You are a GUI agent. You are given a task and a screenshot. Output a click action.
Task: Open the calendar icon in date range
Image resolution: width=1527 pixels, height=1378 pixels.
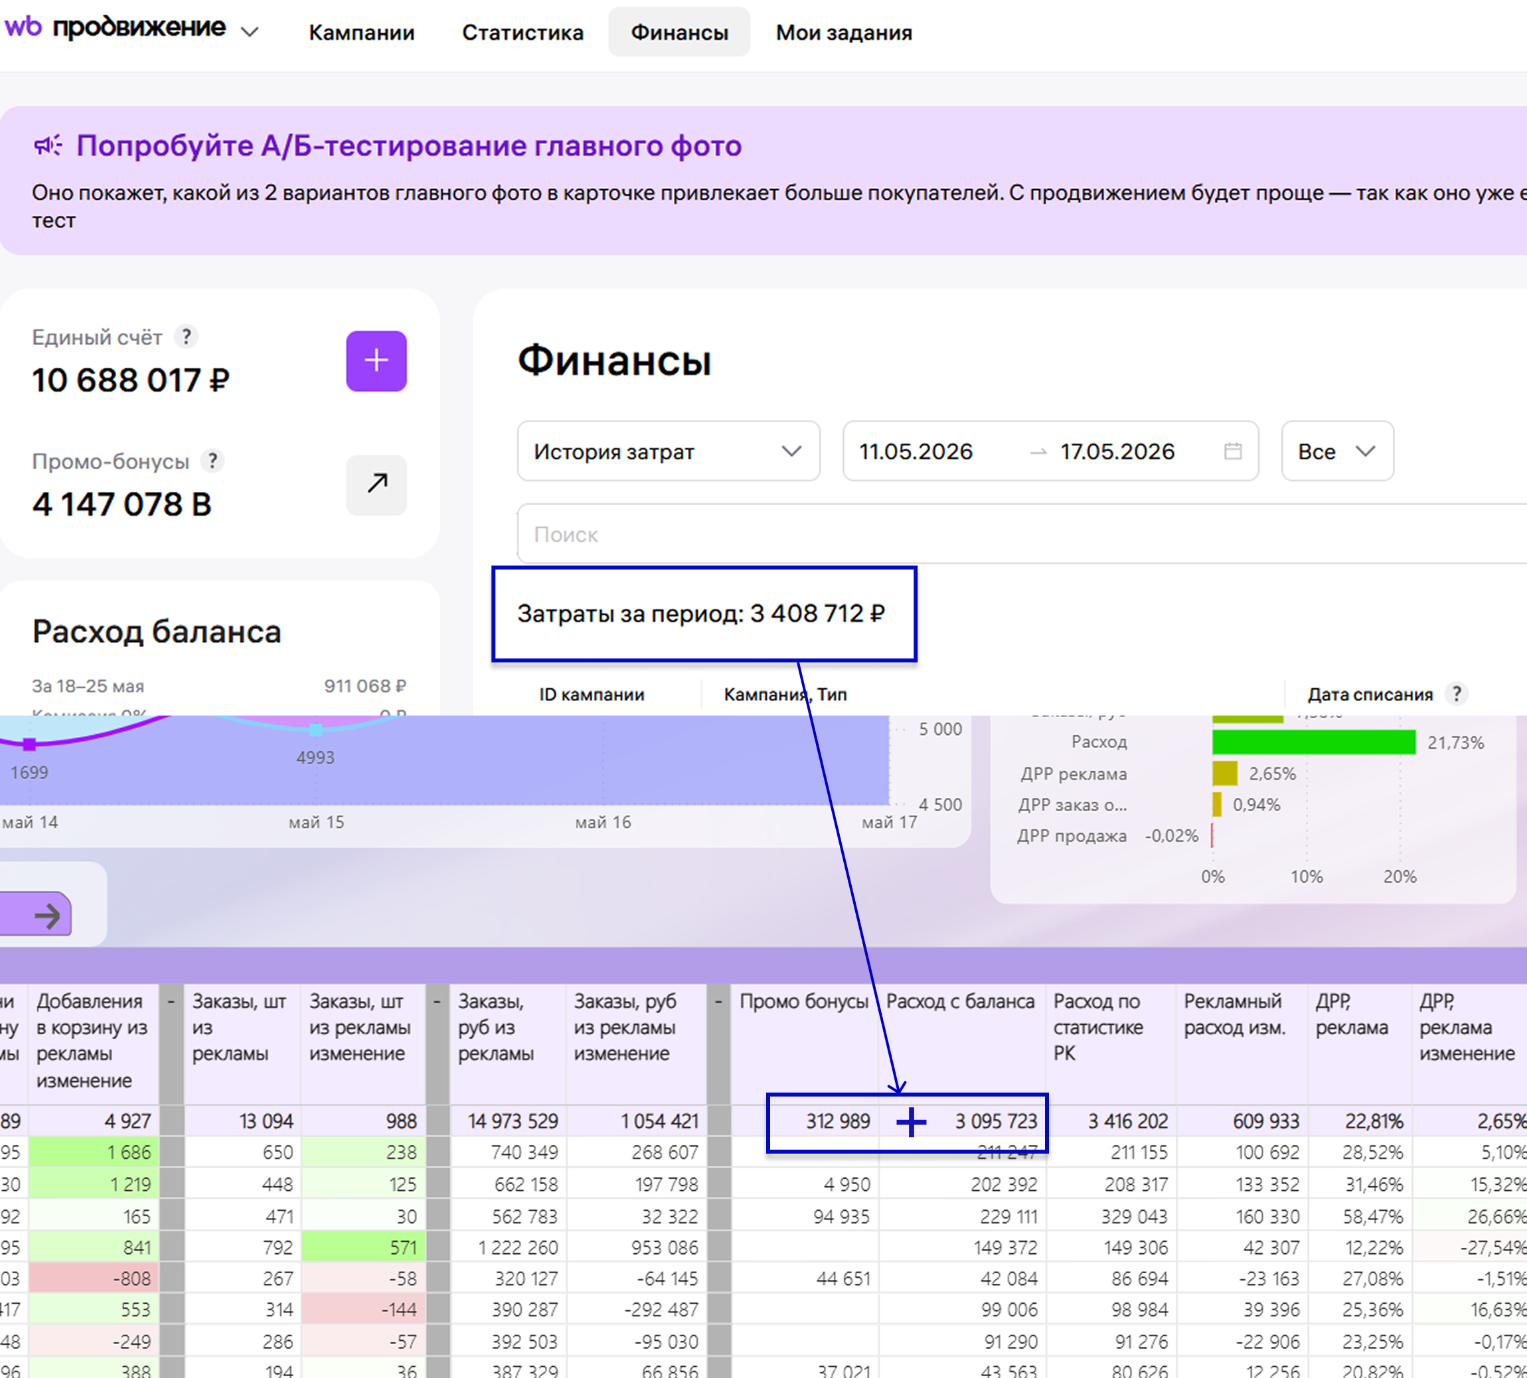pyautogui.click(x=1232, y=451)
